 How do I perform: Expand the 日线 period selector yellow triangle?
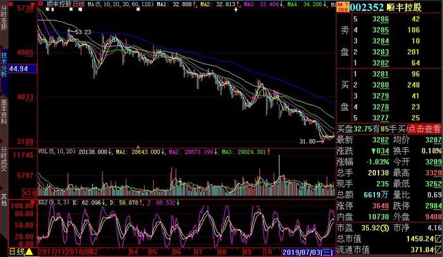[x=29, y=252]
